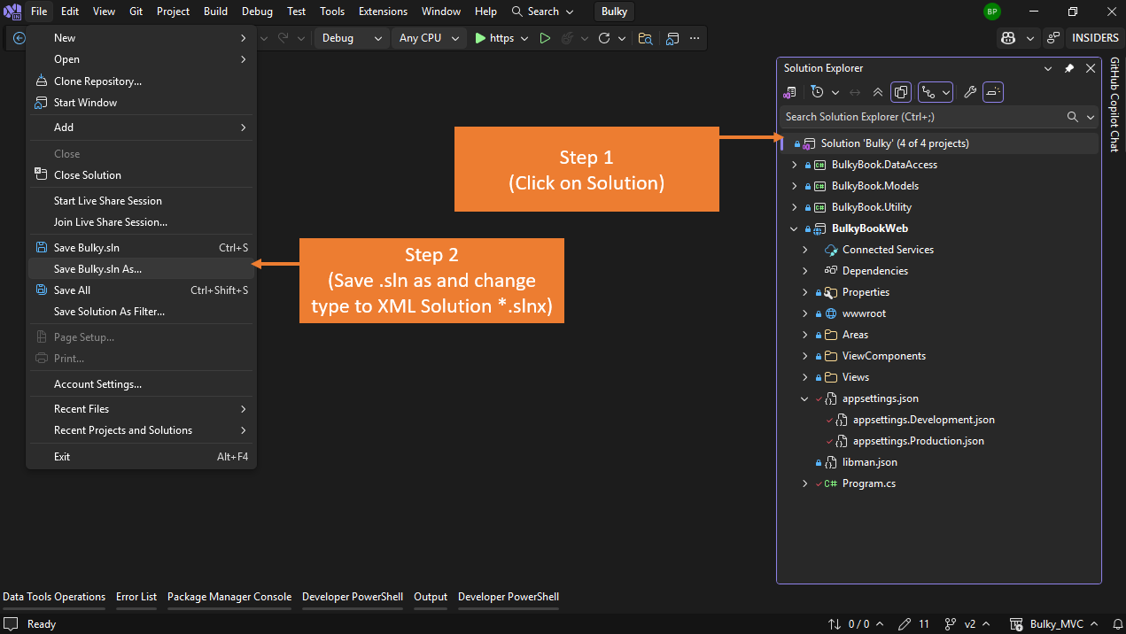Pin the Solution Explorer panel
Screen dimensions: 1126x634
[1069, 68]
